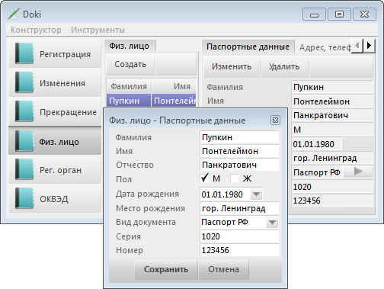Open the Дата рождения date dropdown arrow

pyautogui.click(x=256, y=194)
